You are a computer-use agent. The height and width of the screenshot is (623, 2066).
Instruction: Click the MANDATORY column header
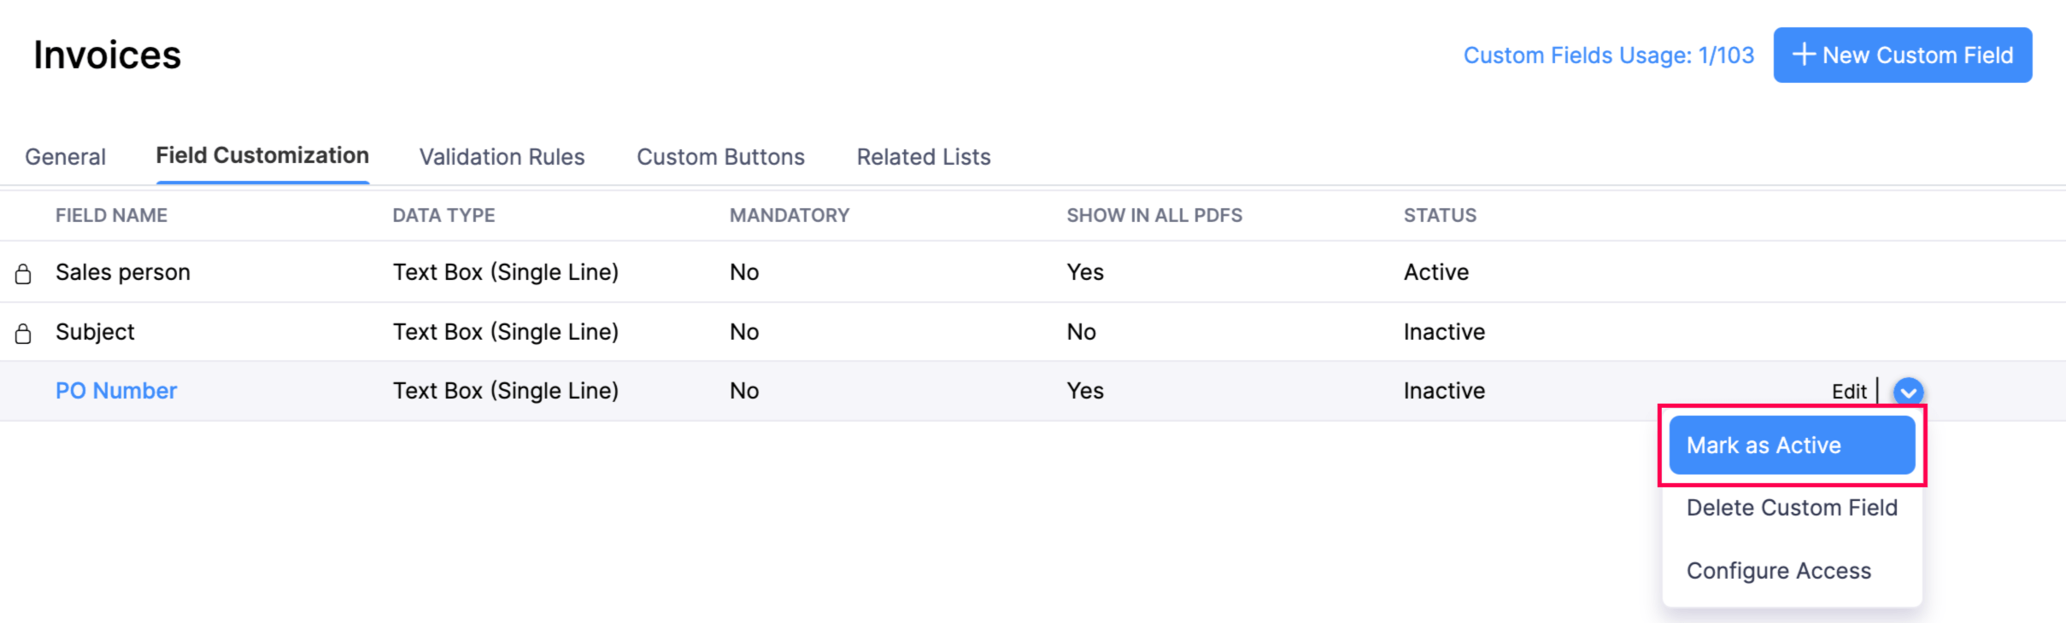pos(789,215)
